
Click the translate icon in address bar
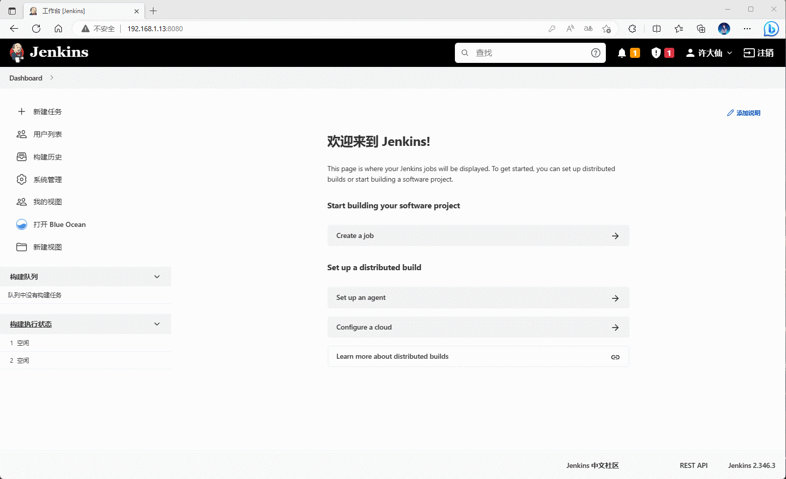(x=588, y=29)
